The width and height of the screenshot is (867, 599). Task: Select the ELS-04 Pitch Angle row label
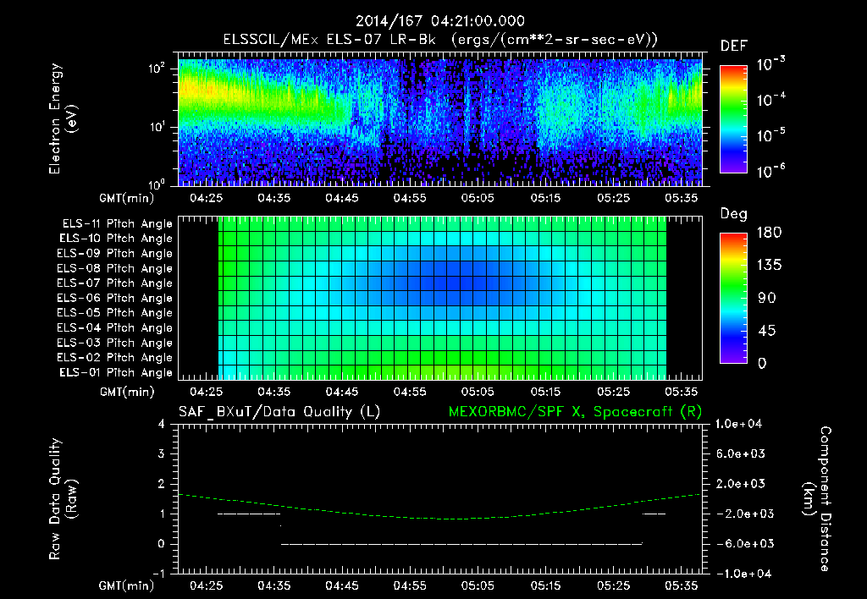coord(115,327)
